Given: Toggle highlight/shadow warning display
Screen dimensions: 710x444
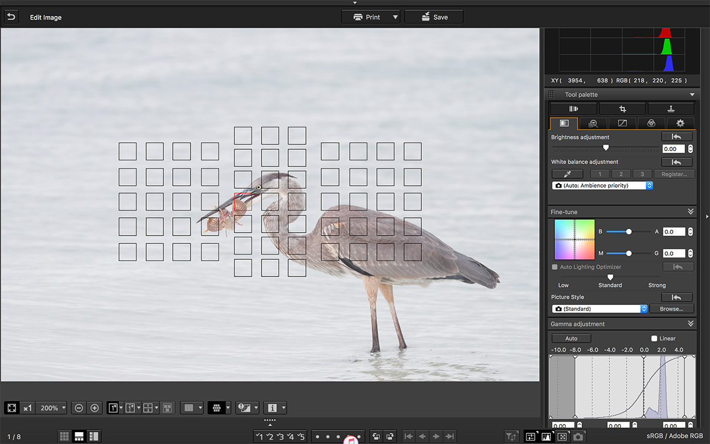Looking at the screenshot, I should pyautogui.click(x=244, y=408).
